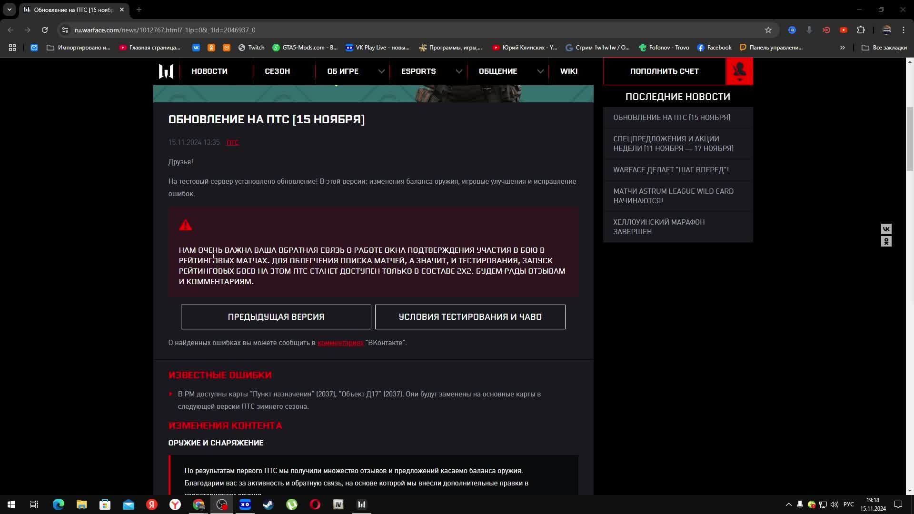914x514 pixels.
Task: Click the ПОПОЛНИТЬ СЧЕТ button
Action: coord(664,71)
